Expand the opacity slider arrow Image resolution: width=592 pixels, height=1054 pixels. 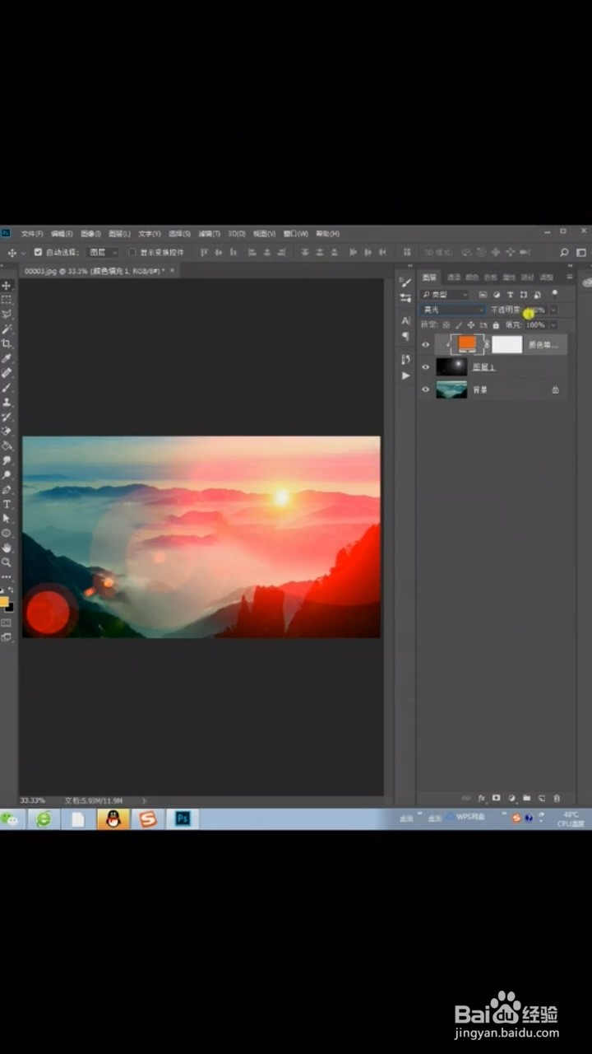[553, 310]
